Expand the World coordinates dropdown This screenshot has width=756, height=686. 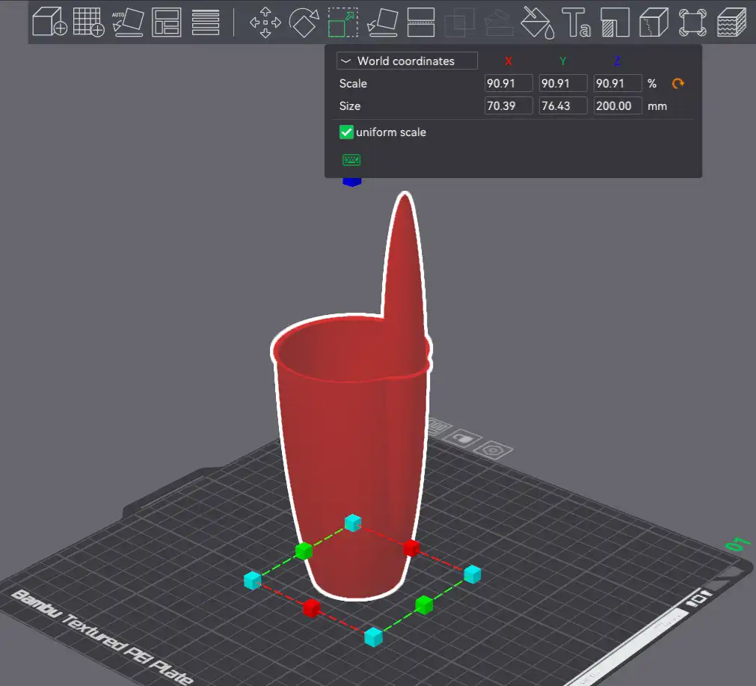pyautogui.click(x=407, y=61)
